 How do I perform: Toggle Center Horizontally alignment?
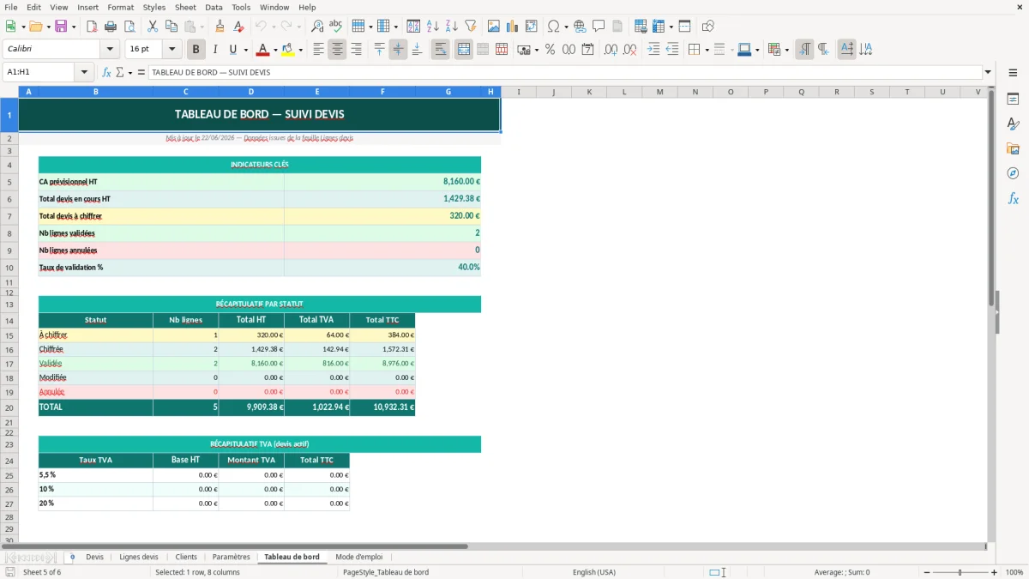coord(337,50)
